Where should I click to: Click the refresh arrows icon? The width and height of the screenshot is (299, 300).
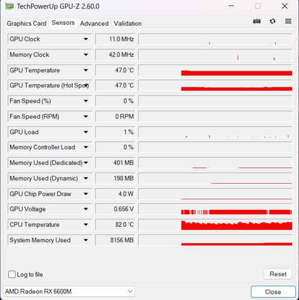click(x=273, y=21)
